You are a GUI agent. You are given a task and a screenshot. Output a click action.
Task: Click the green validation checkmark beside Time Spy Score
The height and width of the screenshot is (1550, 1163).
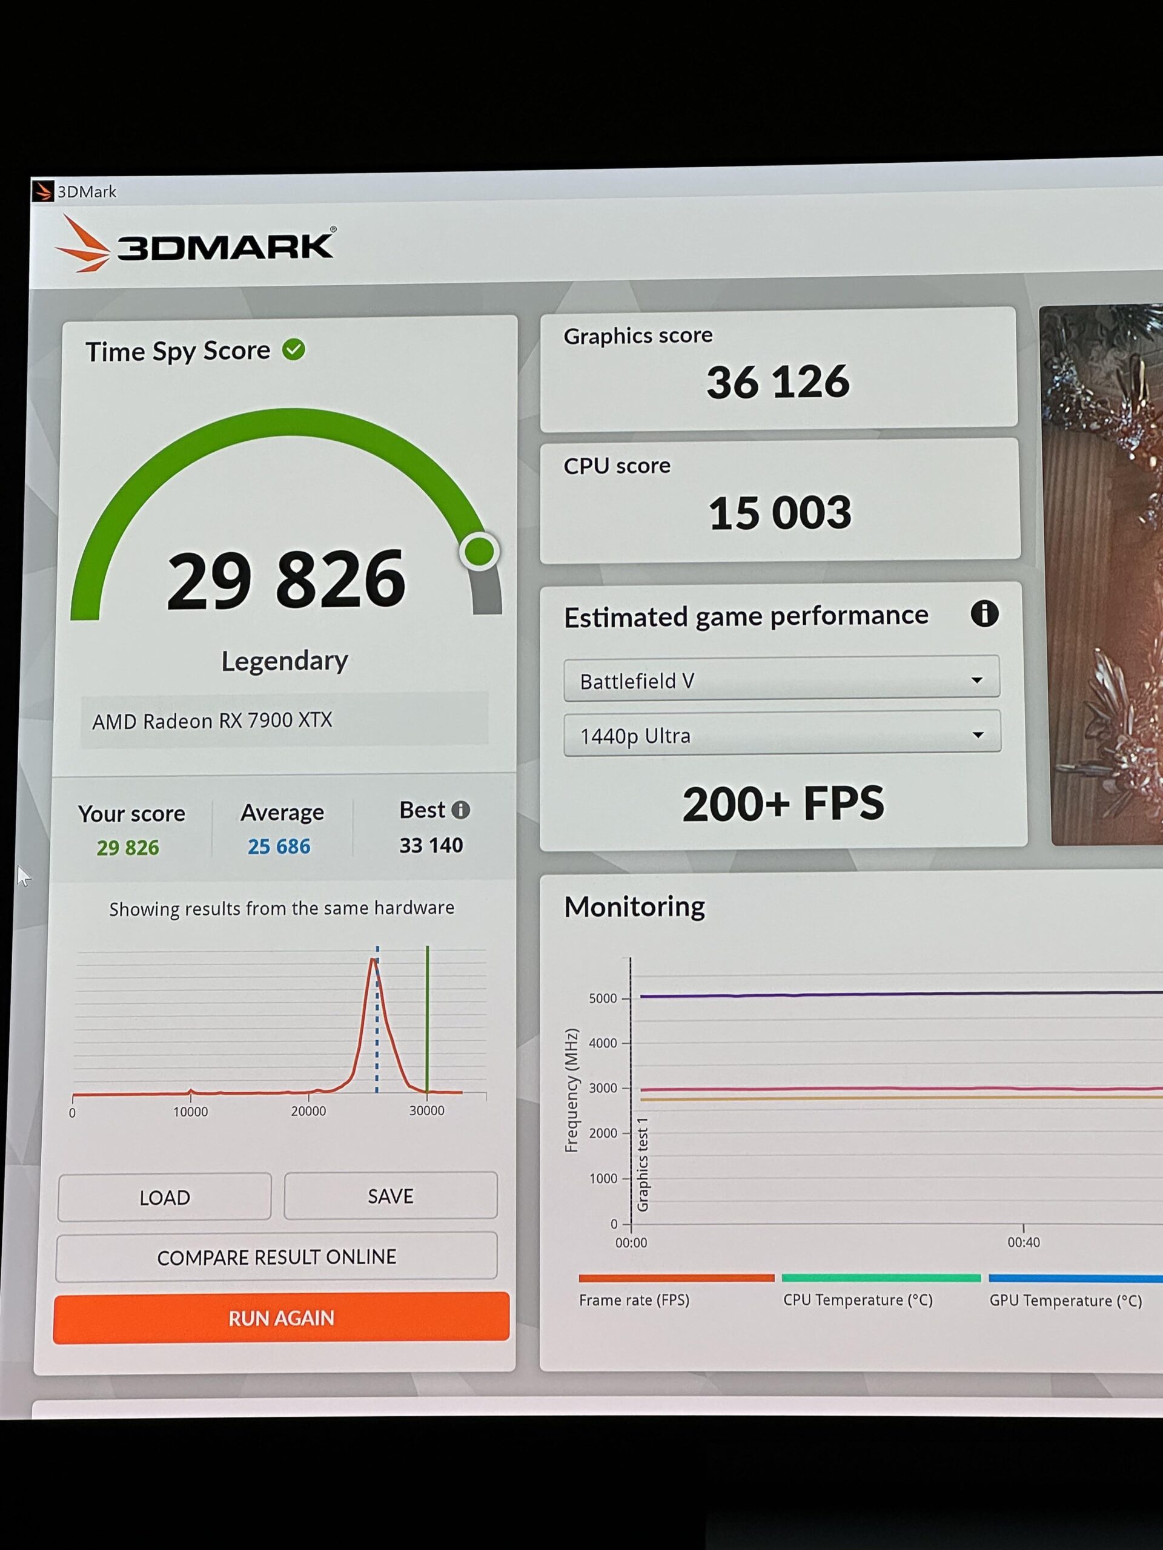pos(294,349)
